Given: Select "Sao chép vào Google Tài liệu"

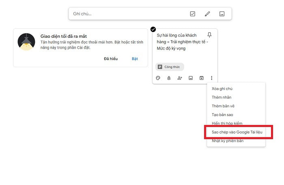Looking at the screenshot, I should click(238, 132).
